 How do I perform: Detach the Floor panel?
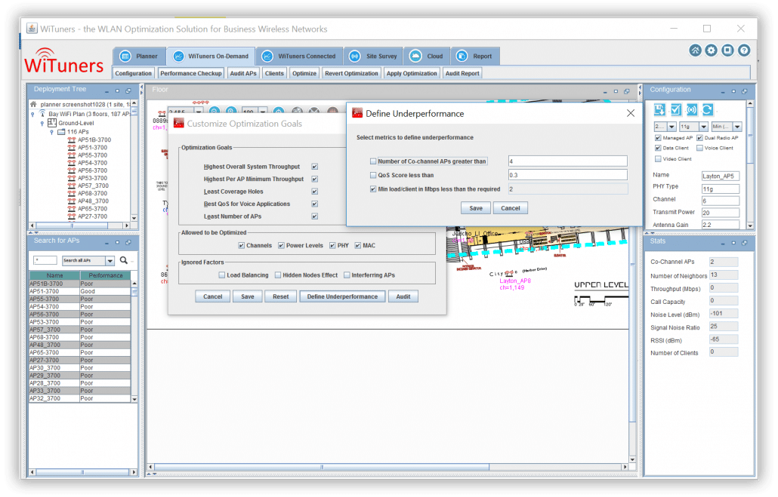[x=627, y=92]
